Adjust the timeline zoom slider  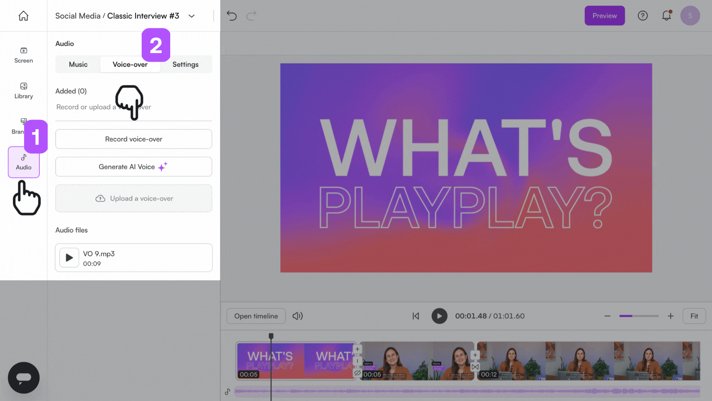pos(639,316)
